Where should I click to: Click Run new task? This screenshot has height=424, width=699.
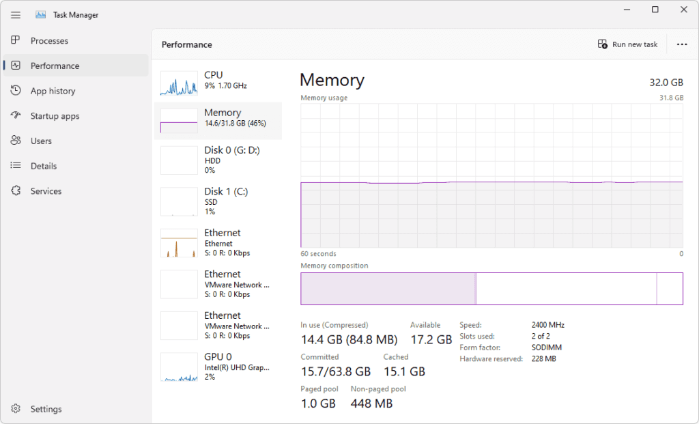click(627, 44)
